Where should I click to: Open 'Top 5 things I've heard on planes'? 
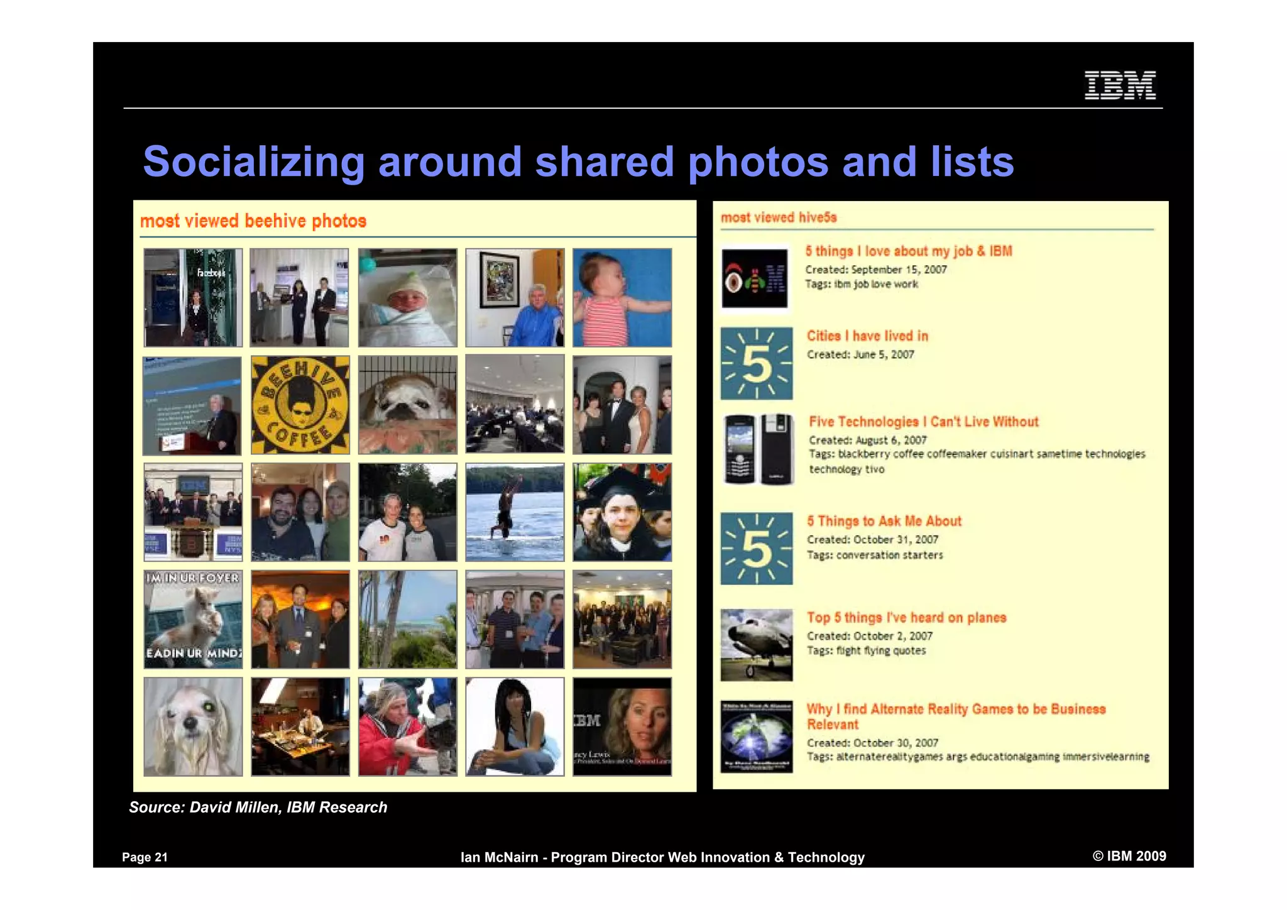906,618
